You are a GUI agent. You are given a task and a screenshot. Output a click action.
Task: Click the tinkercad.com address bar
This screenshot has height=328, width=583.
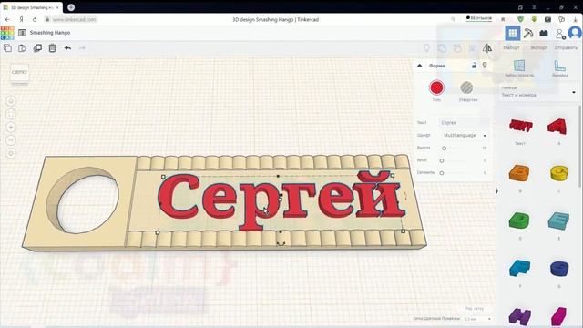tap(74, 20)
